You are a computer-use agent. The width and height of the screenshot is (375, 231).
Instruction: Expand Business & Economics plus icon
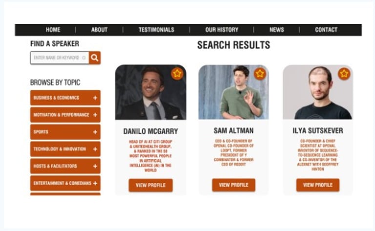coord(95,98)
